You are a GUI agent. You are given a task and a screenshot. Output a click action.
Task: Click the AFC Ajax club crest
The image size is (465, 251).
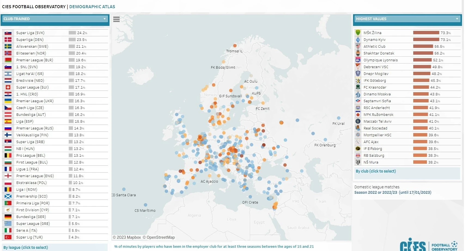tap(358, 142)
